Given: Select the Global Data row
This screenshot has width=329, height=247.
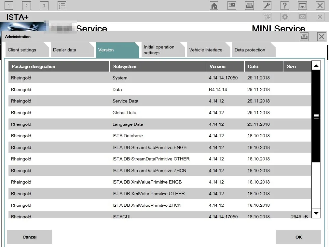Looking at the screenshot, I should 160,113.
